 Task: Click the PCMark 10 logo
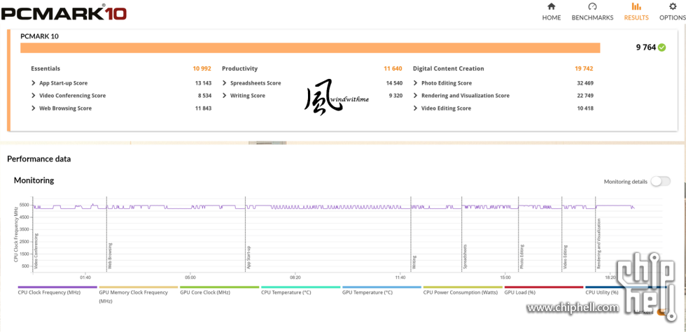pos(64,13)
